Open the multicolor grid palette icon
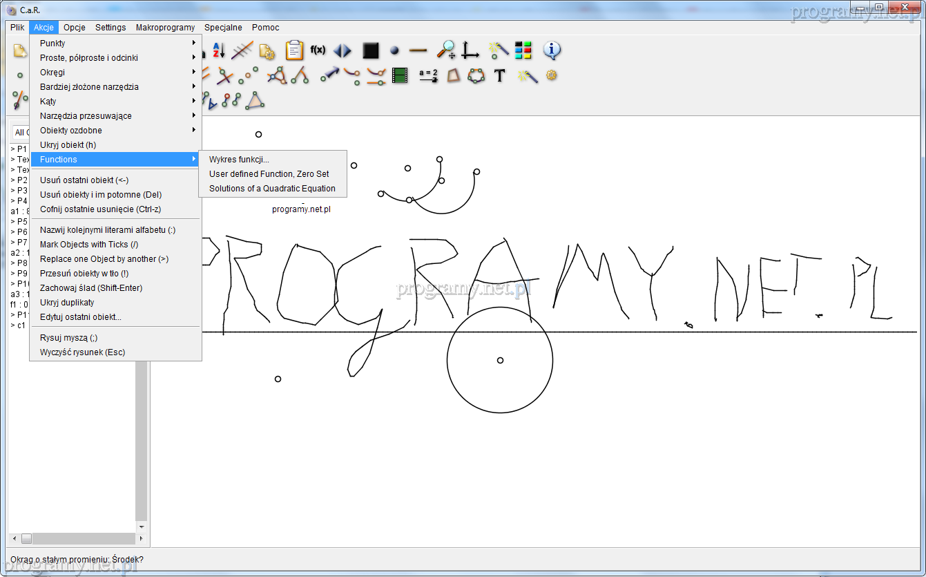The image size is (926, 577). (523, 50)
